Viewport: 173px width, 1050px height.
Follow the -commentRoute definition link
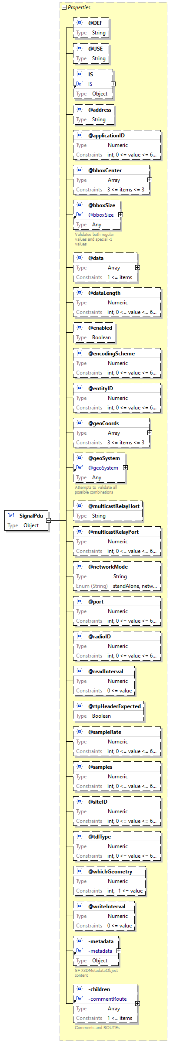click(x=107, y=999)
